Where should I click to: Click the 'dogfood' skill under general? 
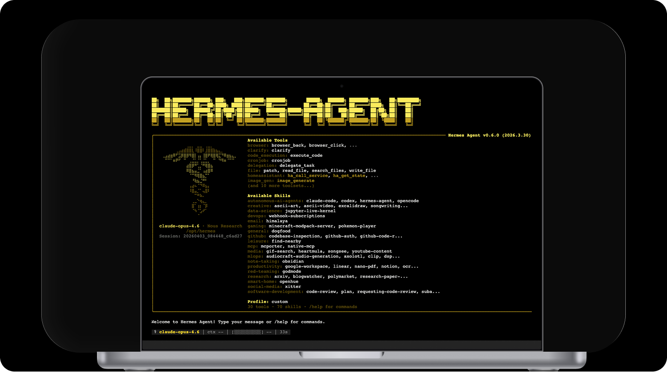281,231
